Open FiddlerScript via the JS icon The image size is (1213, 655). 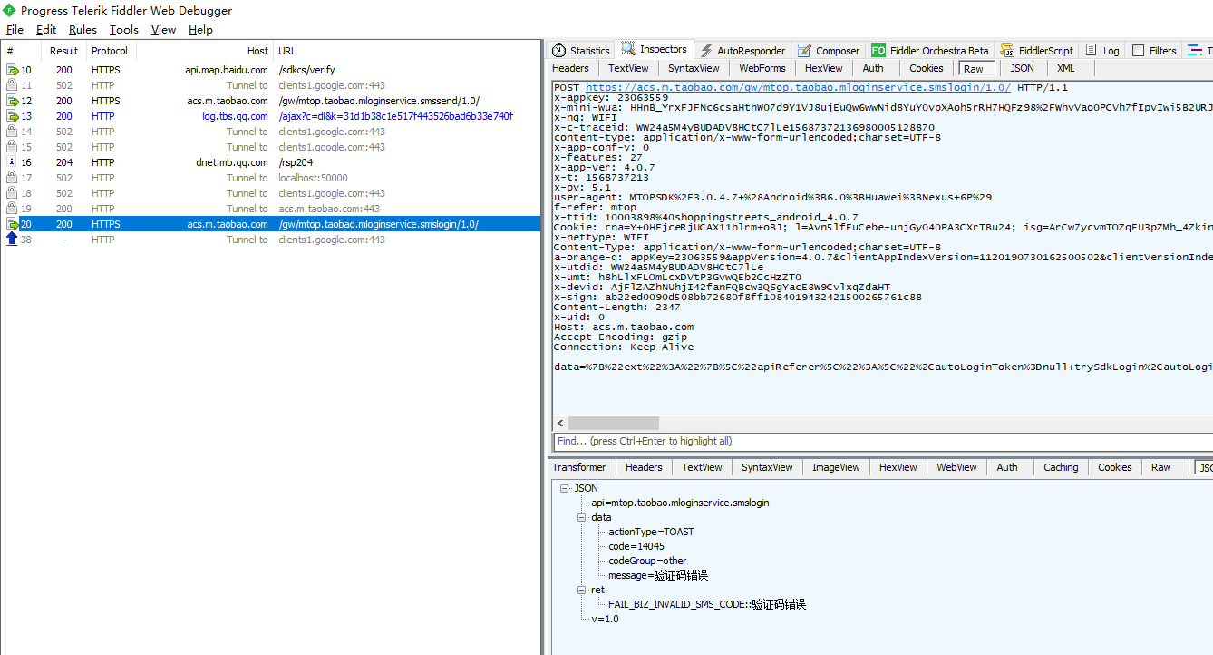tap(1009, 50)
